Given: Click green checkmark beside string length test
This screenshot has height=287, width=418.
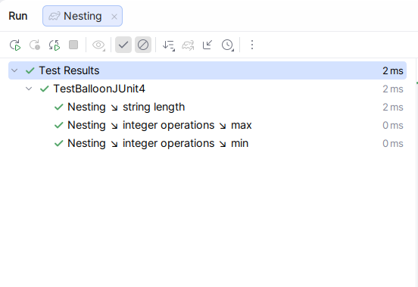Looking at the screenshot, I should tap(58, 107).
